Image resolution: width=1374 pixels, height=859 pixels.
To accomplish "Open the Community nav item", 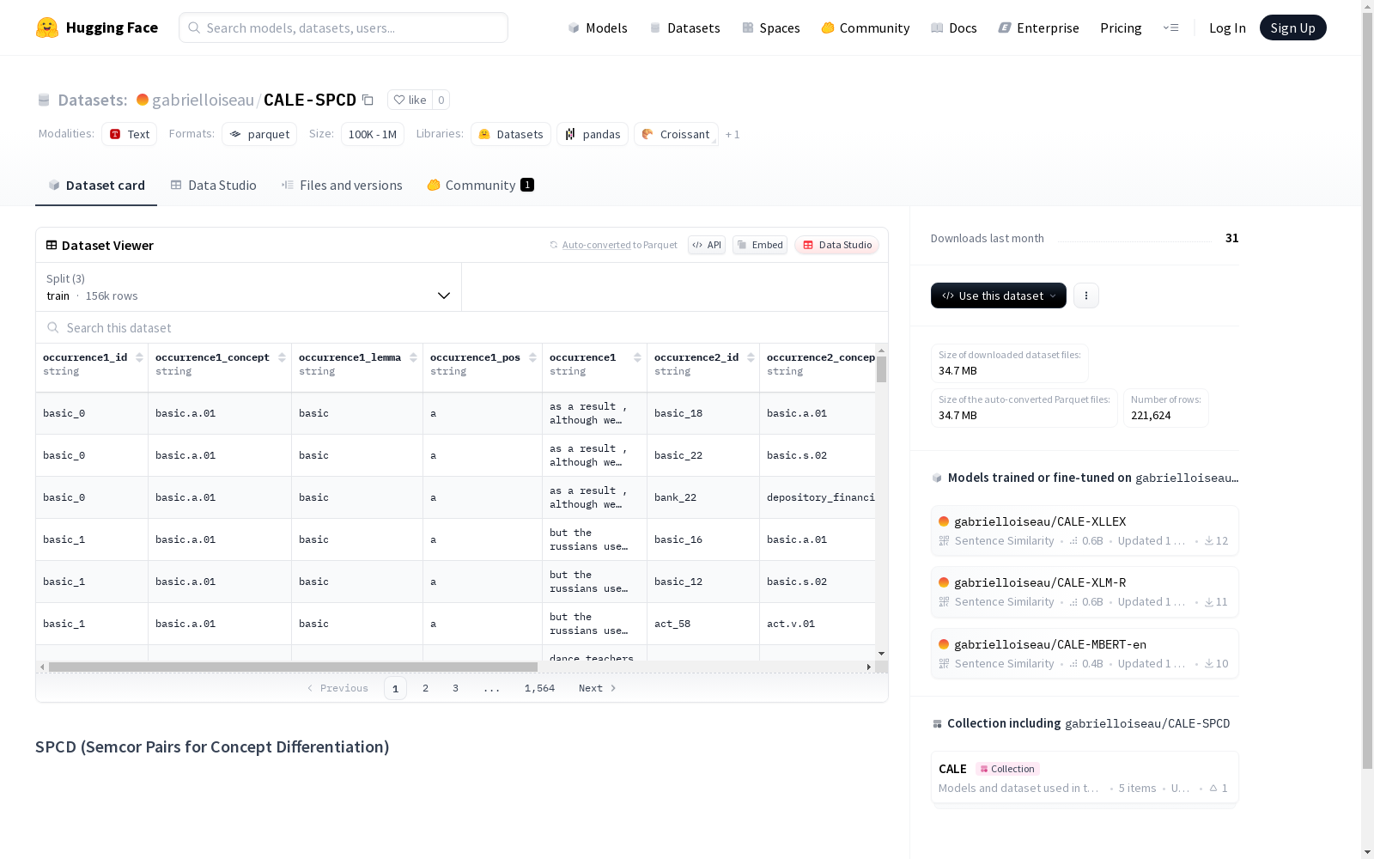I will tap(866, 27).
